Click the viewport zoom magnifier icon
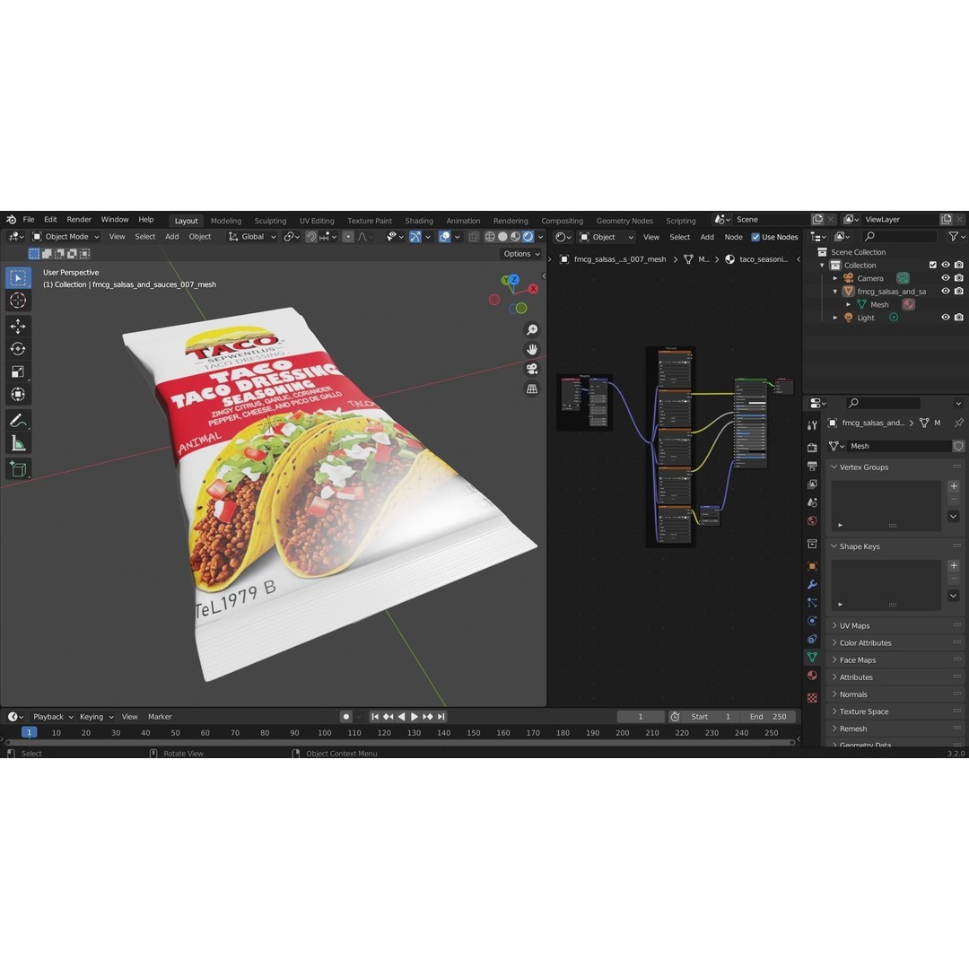 [531, 329]
